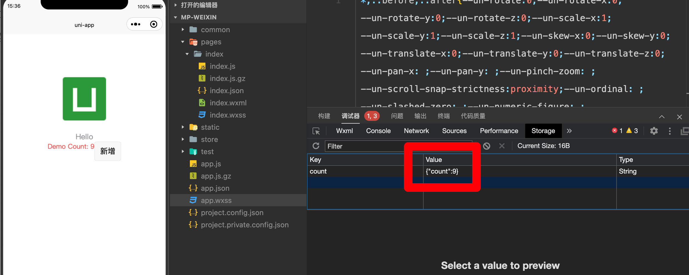
Task: Click the yellow warning count indicator
Action: (632, 131)
